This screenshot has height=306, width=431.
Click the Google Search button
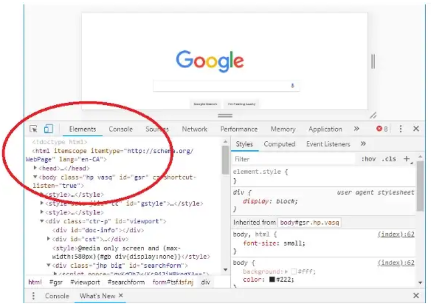pyautogui.click(x=206, y=103)
